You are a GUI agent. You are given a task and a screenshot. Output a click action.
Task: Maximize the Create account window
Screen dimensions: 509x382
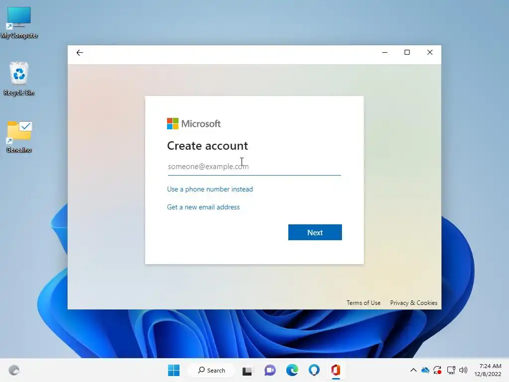407,52
